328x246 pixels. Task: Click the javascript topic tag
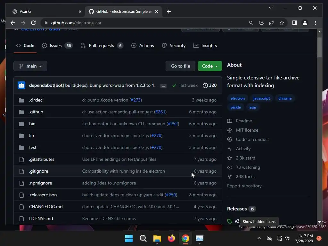261,98
